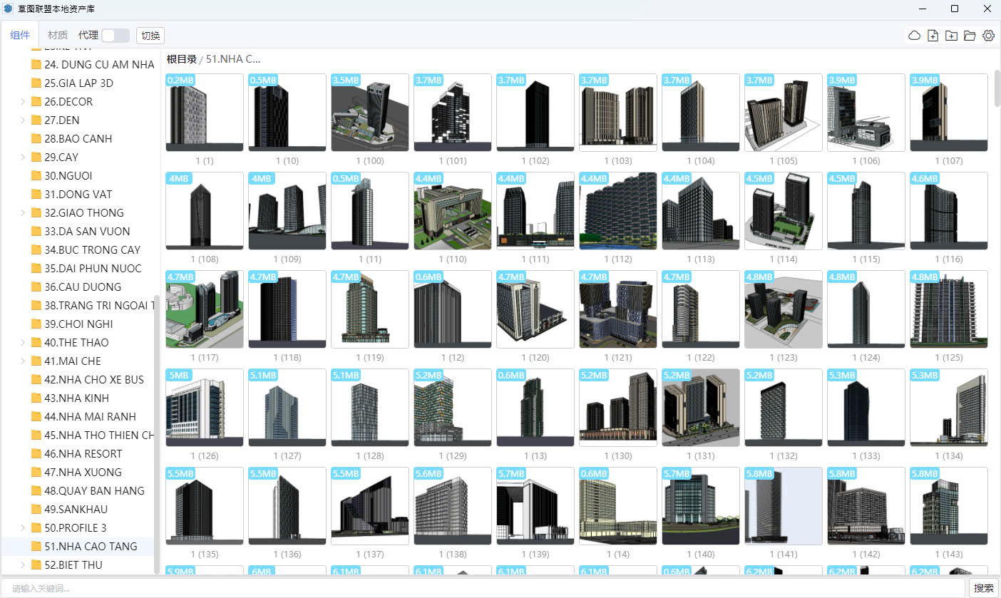1001x598 pixels.
Task: Expand the 26.DECOR folder
Action: tap(24, 102)
